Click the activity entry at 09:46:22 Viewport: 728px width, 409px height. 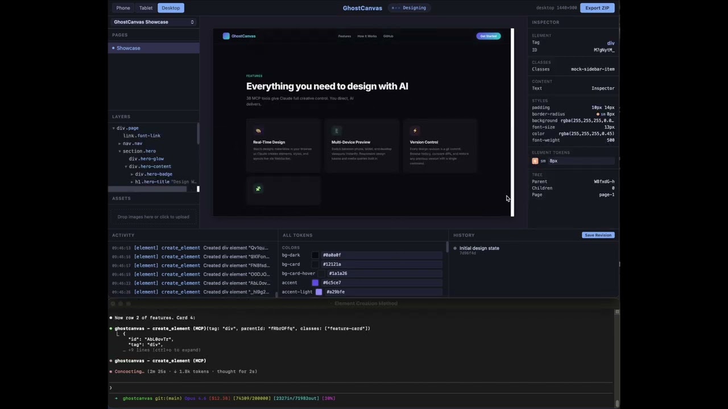[x=191, y=283]
